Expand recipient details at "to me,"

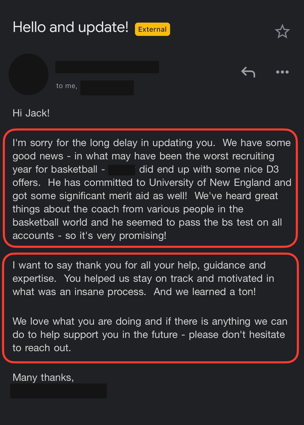[67, 86]
